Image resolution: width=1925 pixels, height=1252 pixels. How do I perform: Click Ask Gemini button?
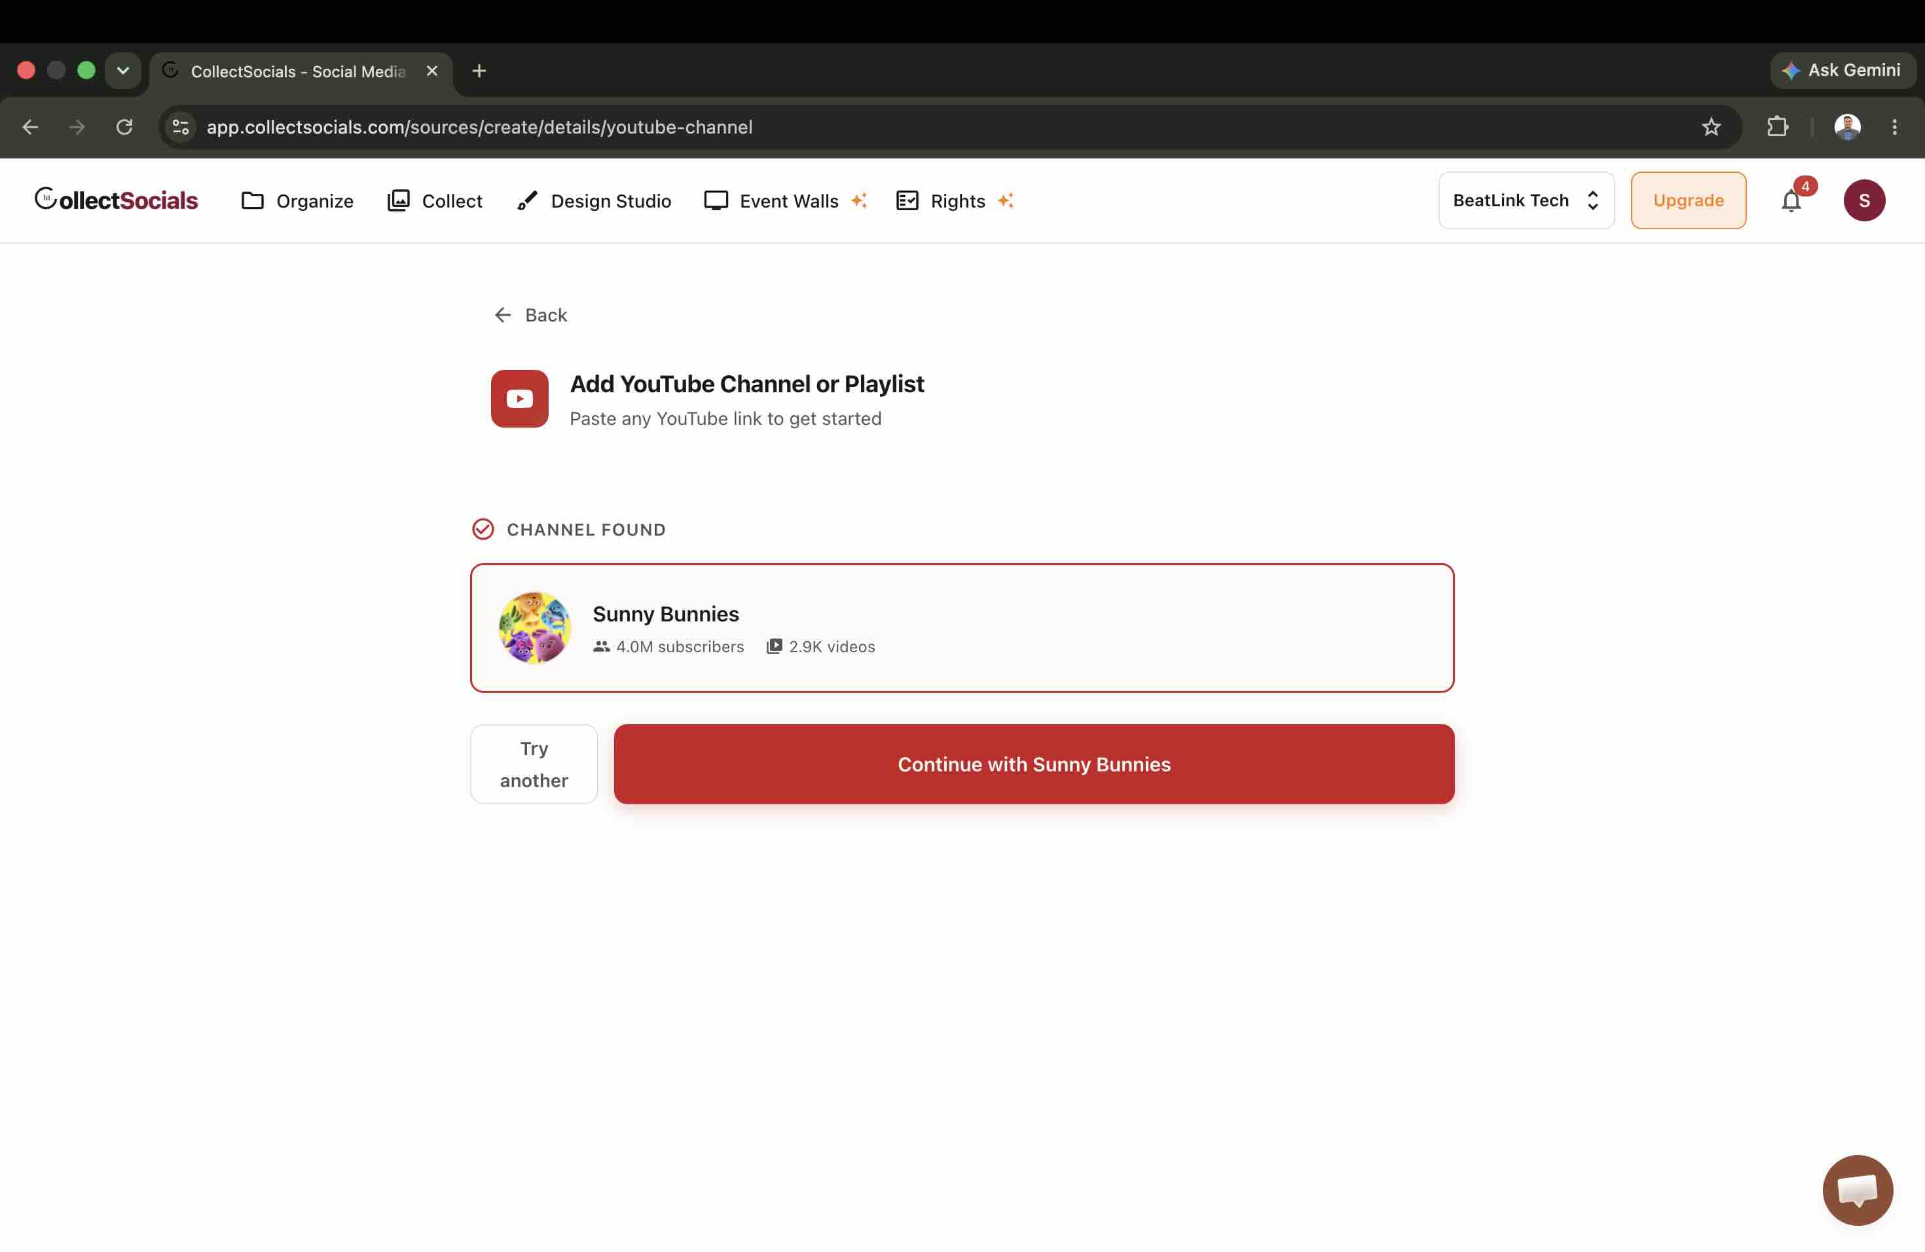pyautogui.click(x=1842, y=70)
